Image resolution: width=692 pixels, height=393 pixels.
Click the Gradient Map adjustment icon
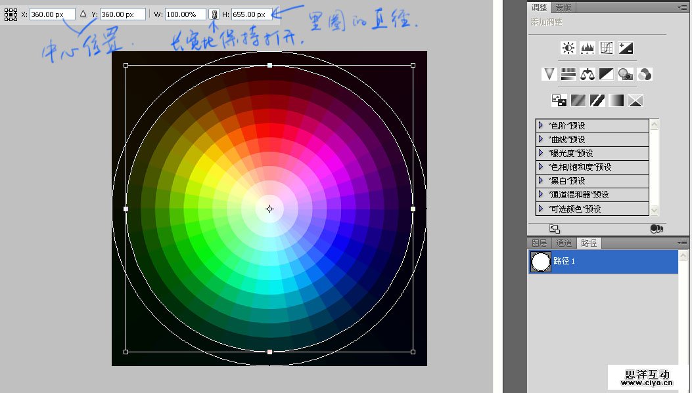point(616,100)
